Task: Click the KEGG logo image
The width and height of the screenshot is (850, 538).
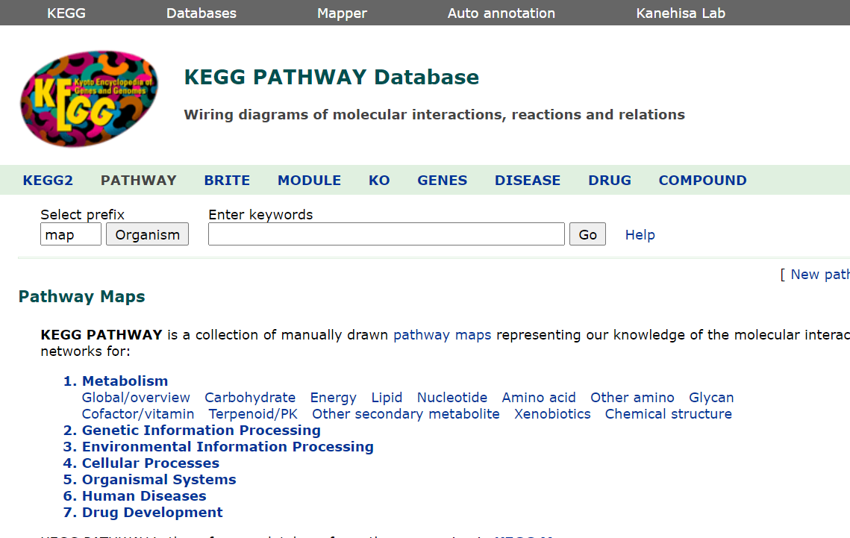Action: (x=90, y=98)
